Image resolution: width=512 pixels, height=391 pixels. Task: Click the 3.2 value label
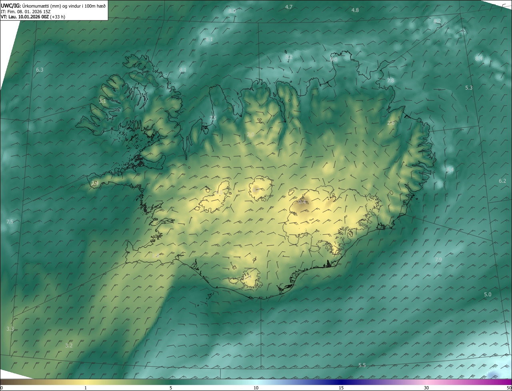(69, 345)
